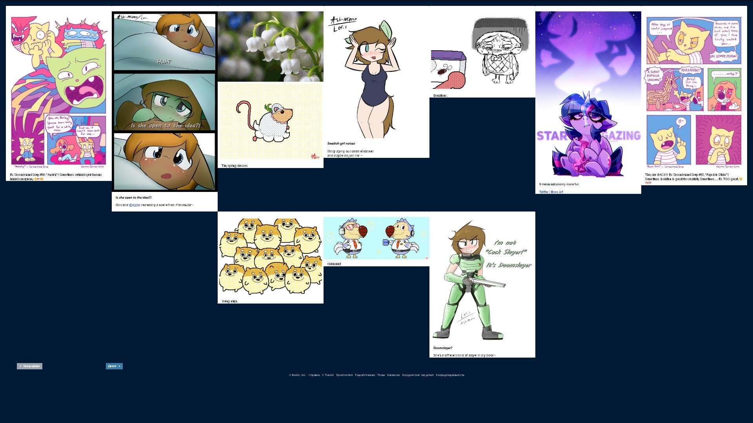Open the swimsuit girl 'Swedish girl noises' image
Image resolution: width=753 pixels, height=423 pixels.
pyautogui.click(x=376, y=74)
